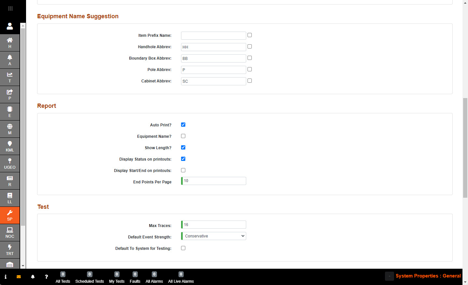468x285 pixels.
Task: Expand the hamburger menu at top left
Action: [x=10, y=8]
